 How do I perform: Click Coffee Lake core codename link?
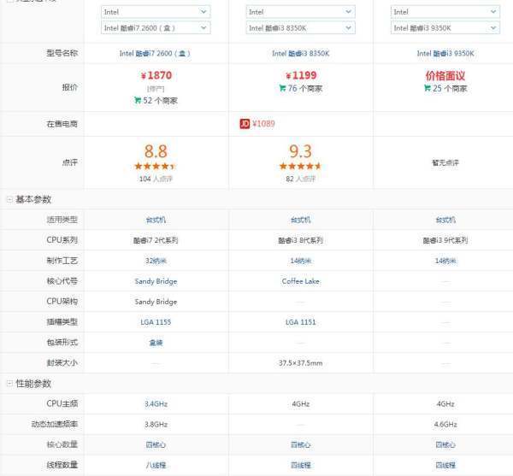tap(300, 281)
